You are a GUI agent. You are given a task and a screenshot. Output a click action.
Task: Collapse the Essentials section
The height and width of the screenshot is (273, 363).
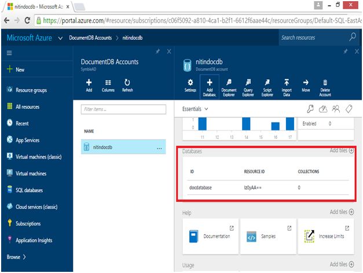(x=195, y=109)
